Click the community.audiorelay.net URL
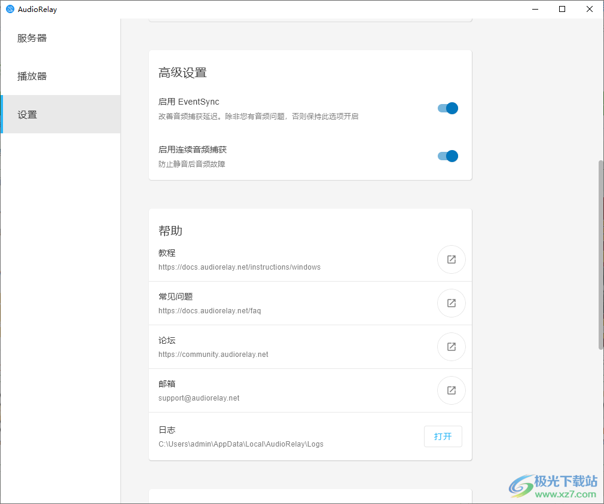This screenshot has width=604, height=504. tap(213, 355)
